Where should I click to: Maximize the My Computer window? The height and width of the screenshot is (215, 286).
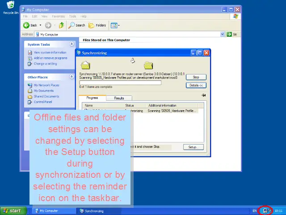point(231,9)
